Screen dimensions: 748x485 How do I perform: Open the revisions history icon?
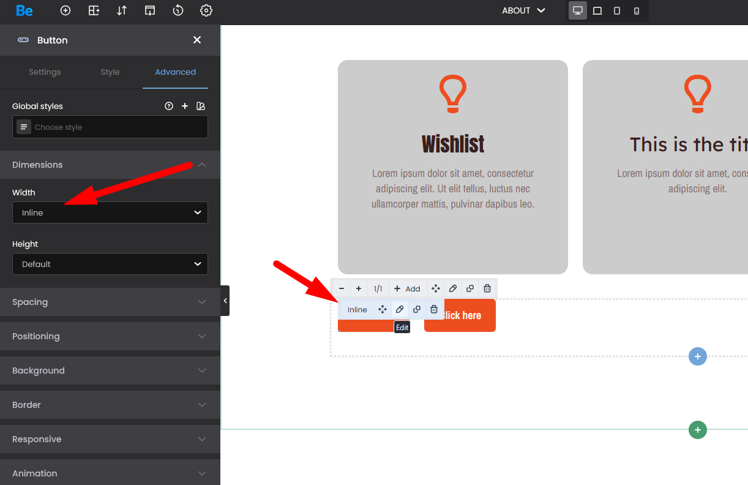(178, 10)
